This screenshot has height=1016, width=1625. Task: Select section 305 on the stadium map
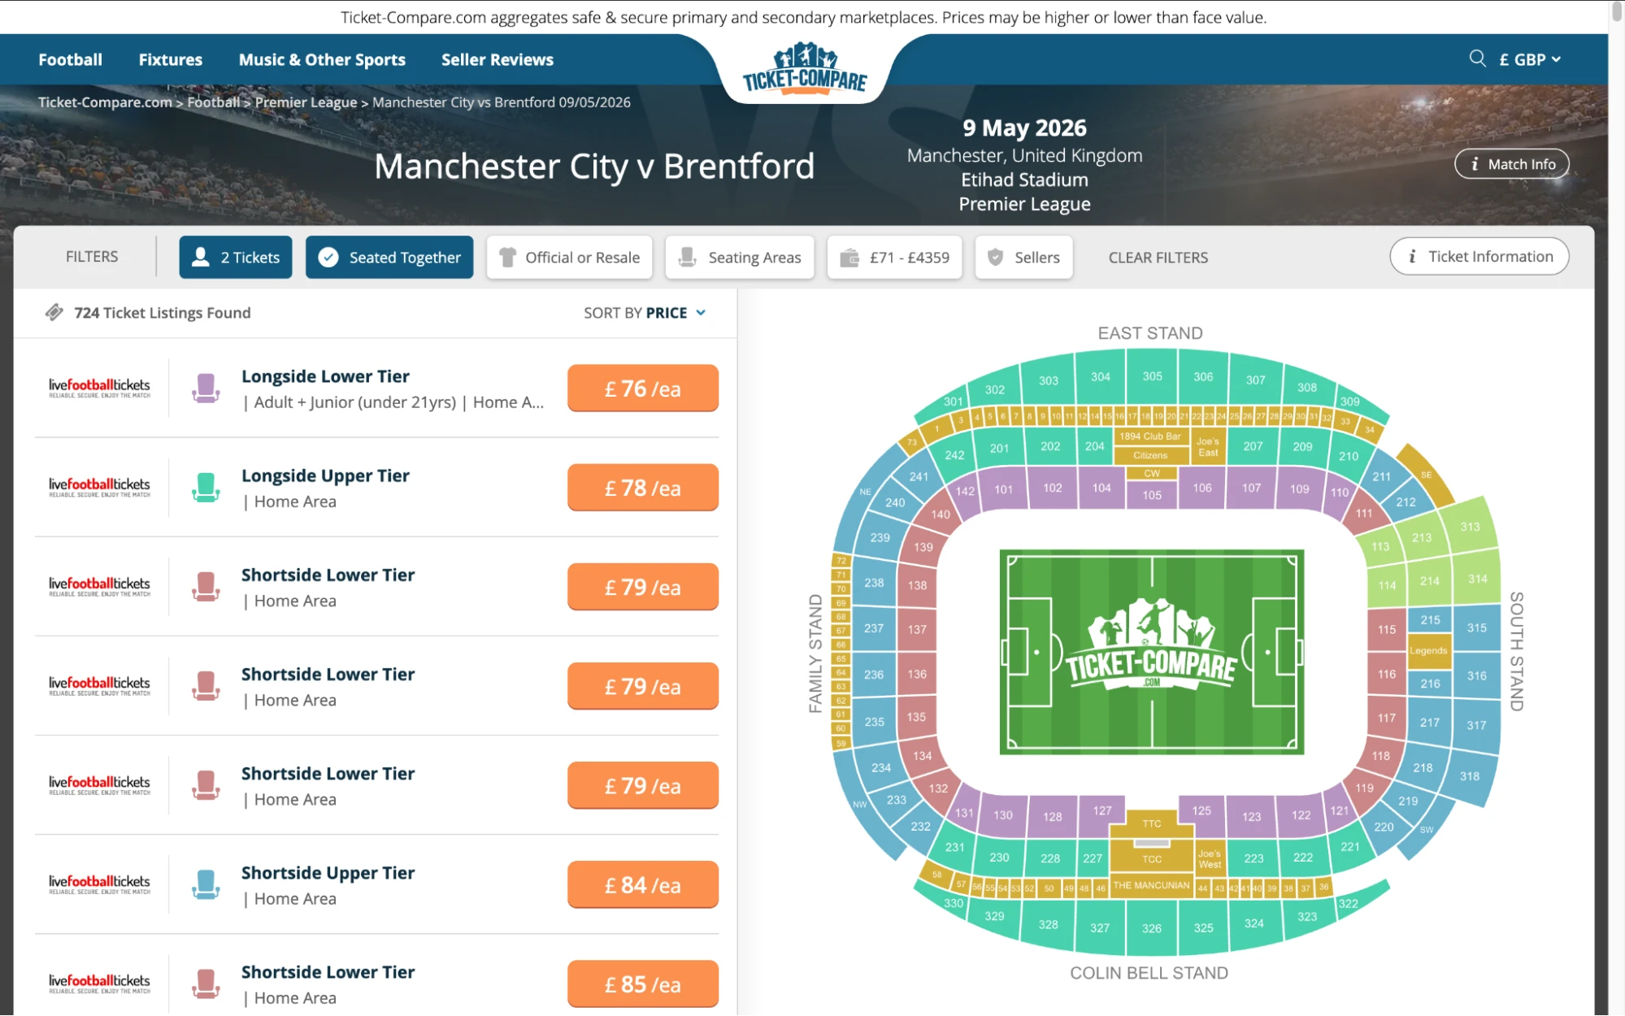click(1151, 376)
